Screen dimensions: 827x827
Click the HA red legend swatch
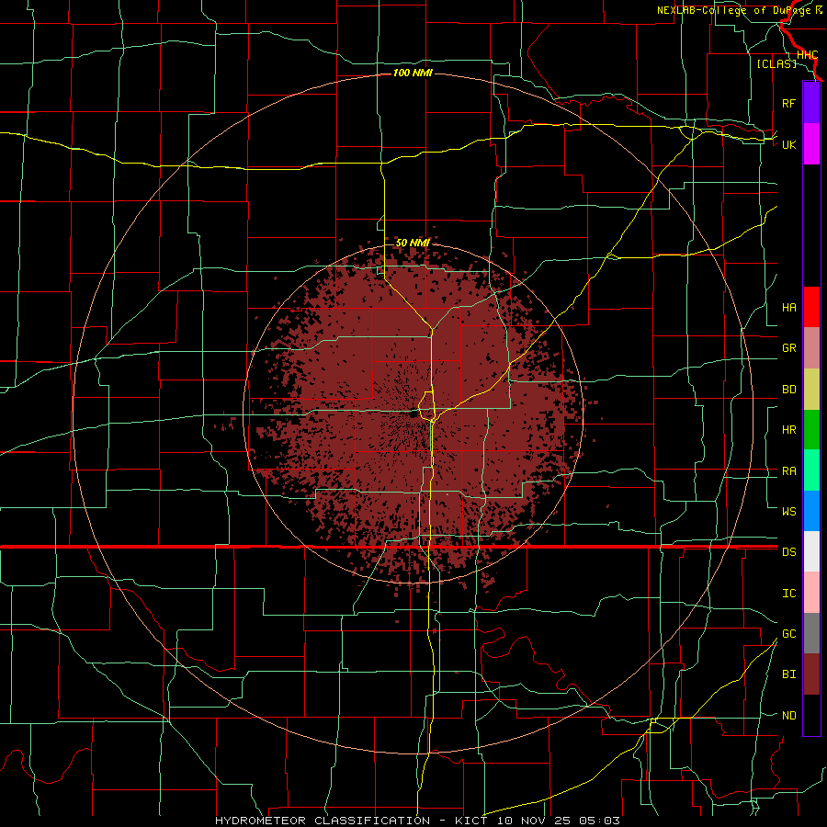pos(811,307)
